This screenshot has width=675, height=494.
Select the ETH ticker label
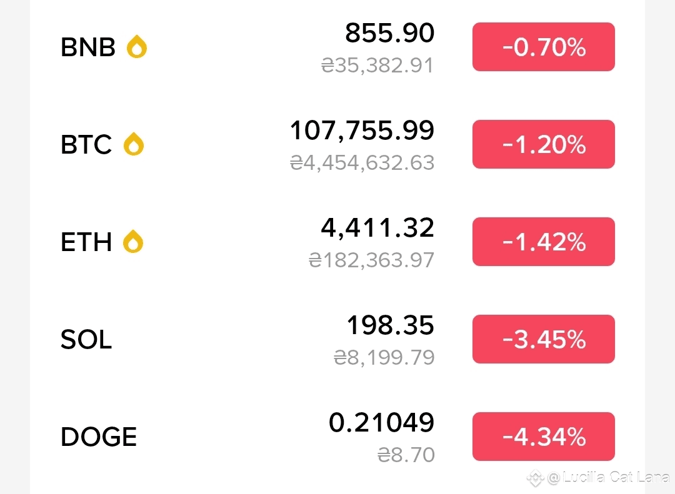pyautogui.click(x=86, y=242)
